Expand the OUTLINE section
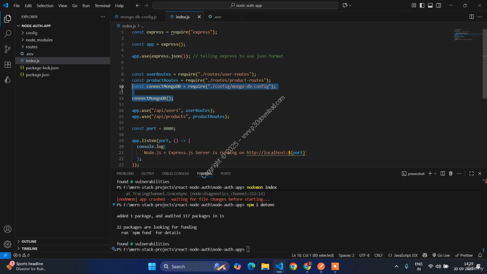The image size is (487, 274). coord(29,241)
